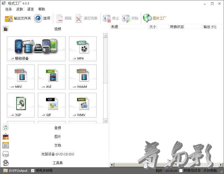Open the 任务 menu

pos(9,9)
